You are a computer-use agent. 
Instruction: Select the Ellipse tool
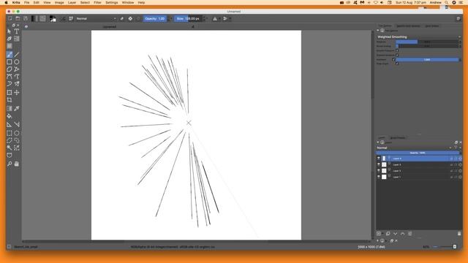pos(17,62)
